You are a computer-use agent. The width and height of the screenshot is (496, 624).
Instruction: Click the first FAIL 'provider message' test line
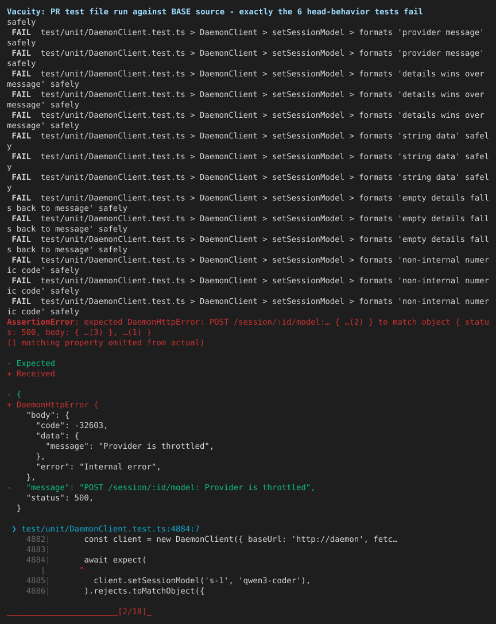tap(248, 32)
